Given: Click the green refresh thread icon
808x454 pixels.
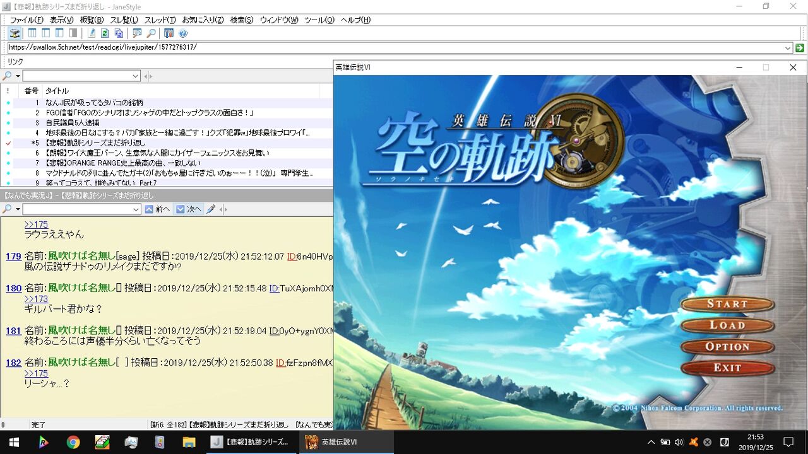Looking at the screenshot, I should point(105,33).
